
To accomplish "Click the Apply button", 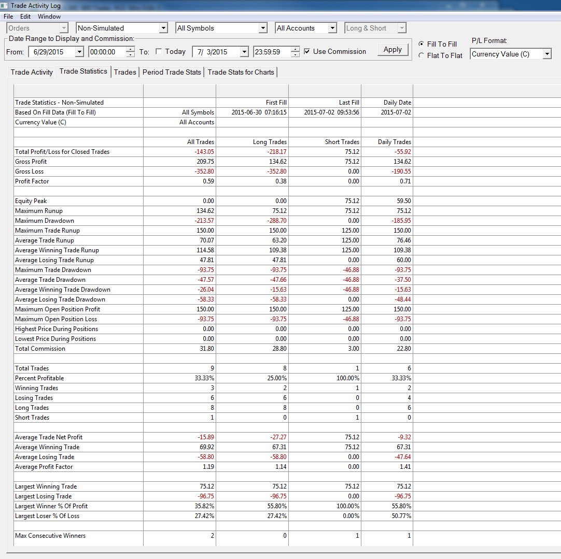I will [x=392, y=50].
